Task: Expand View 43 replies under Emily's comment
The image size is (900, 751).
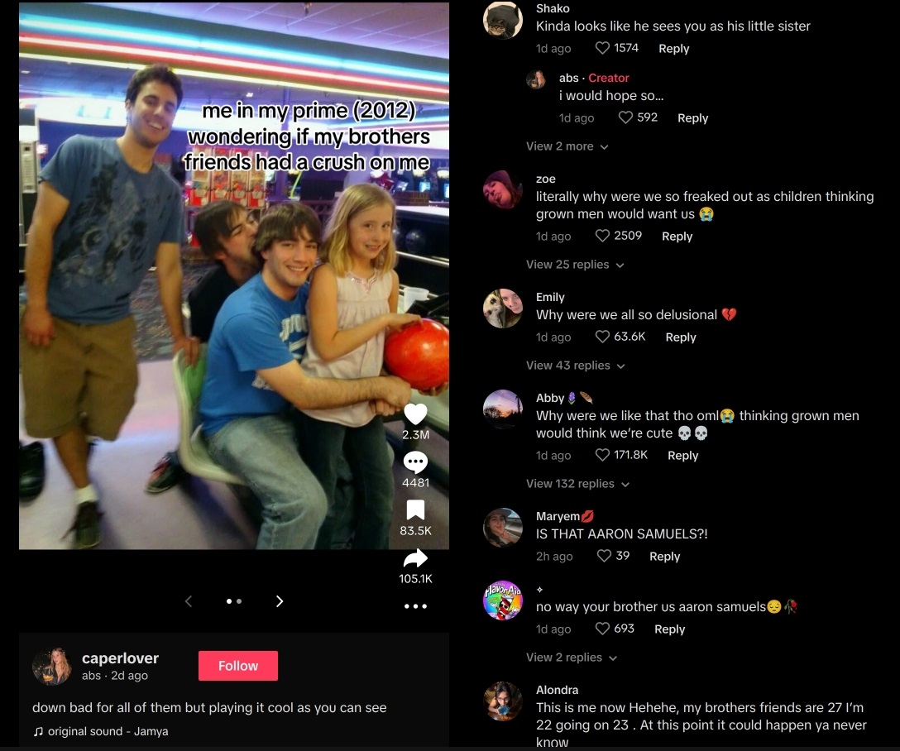Action: (575, 366)
